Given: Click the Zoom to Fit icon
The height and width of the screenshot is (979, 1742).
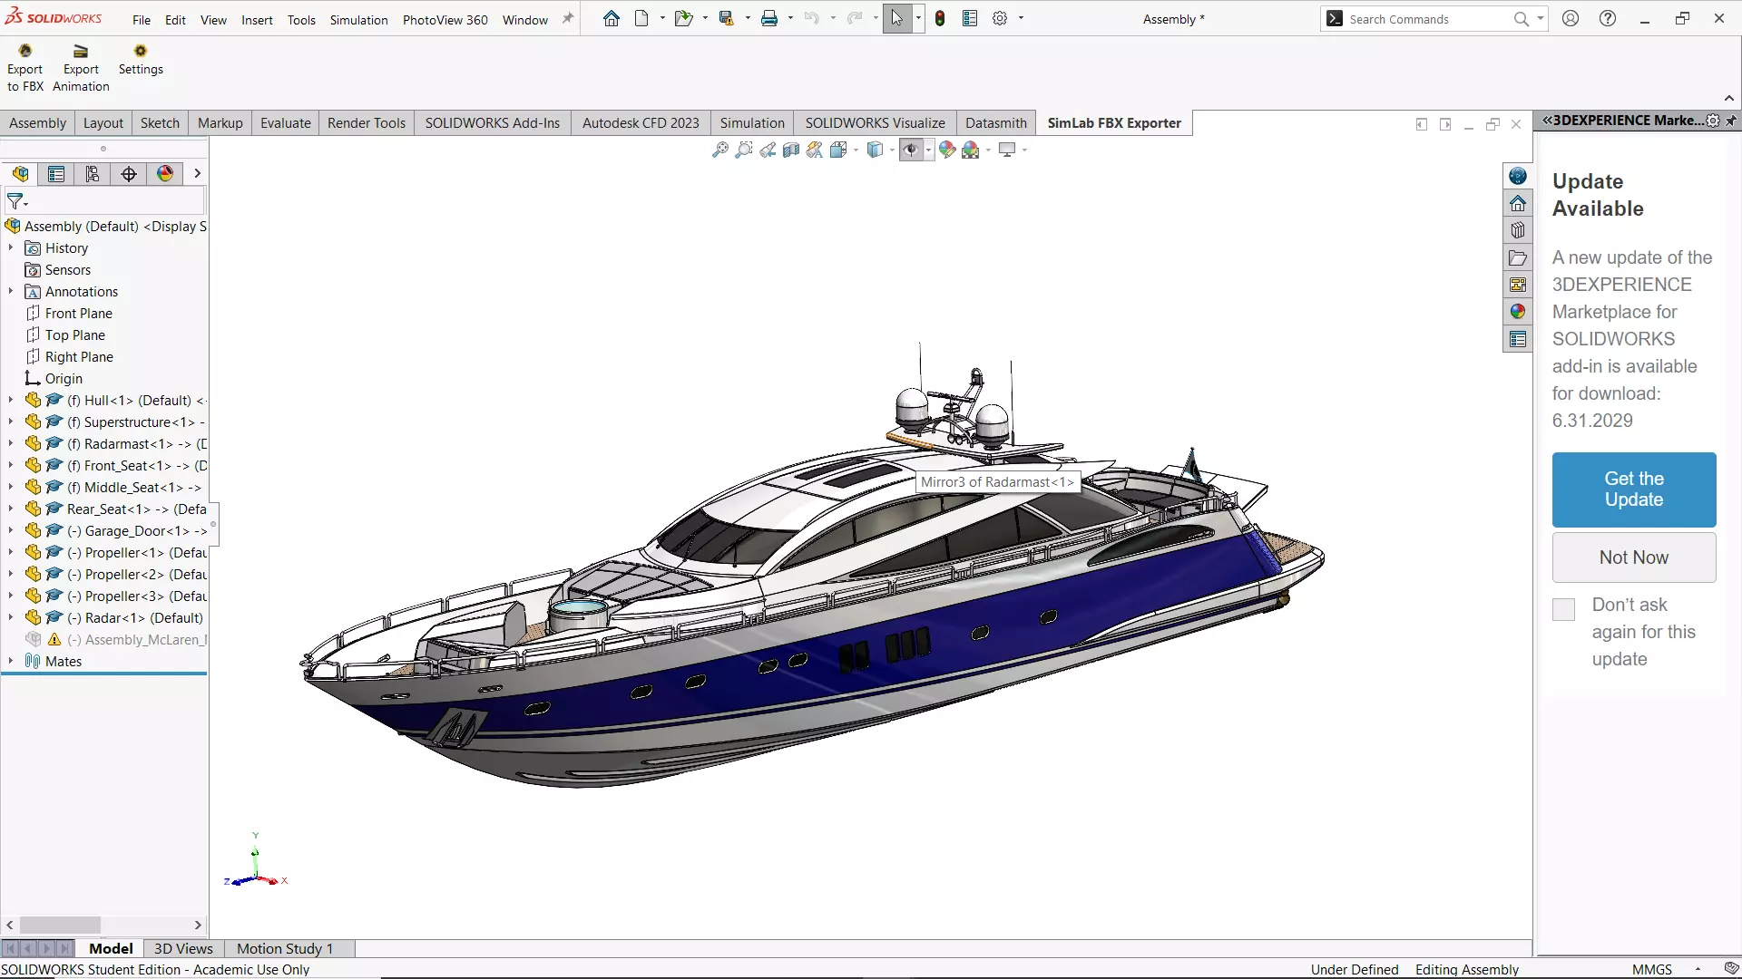Looking at the screenshot, I should [x=720, y=150].
